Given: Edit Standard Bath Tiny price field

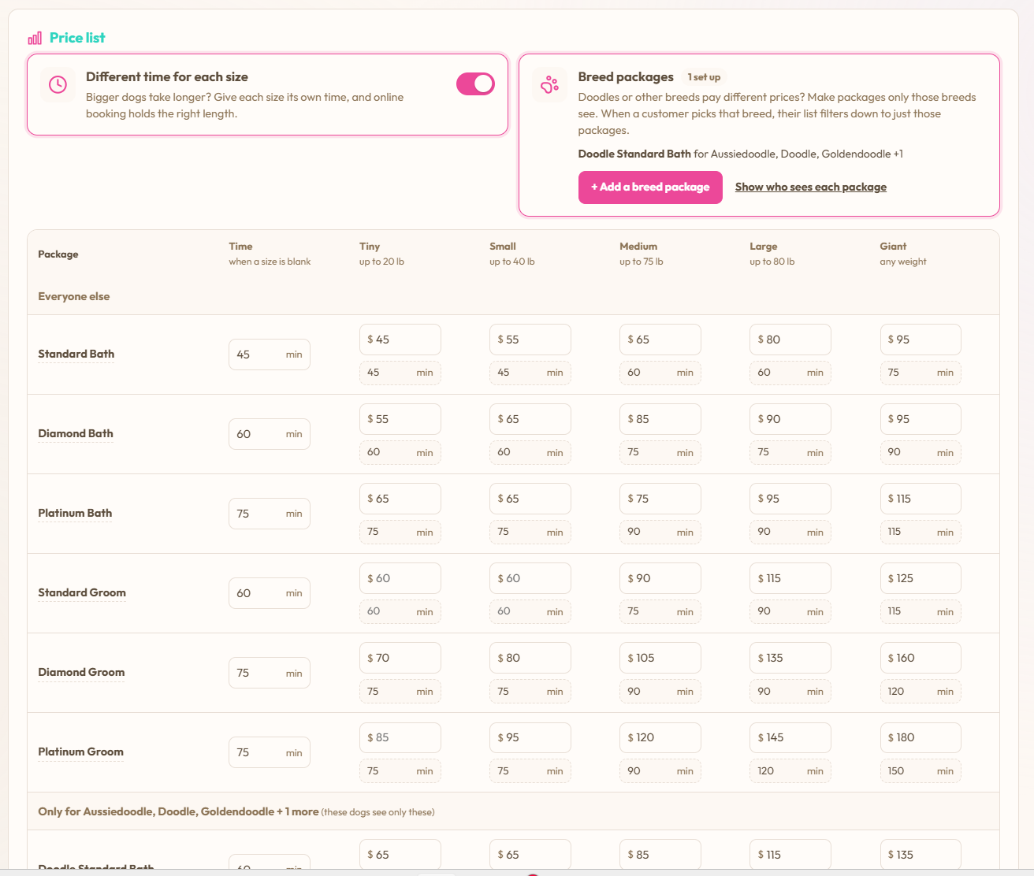Looking at the screenshot, I should click(400, 340).
